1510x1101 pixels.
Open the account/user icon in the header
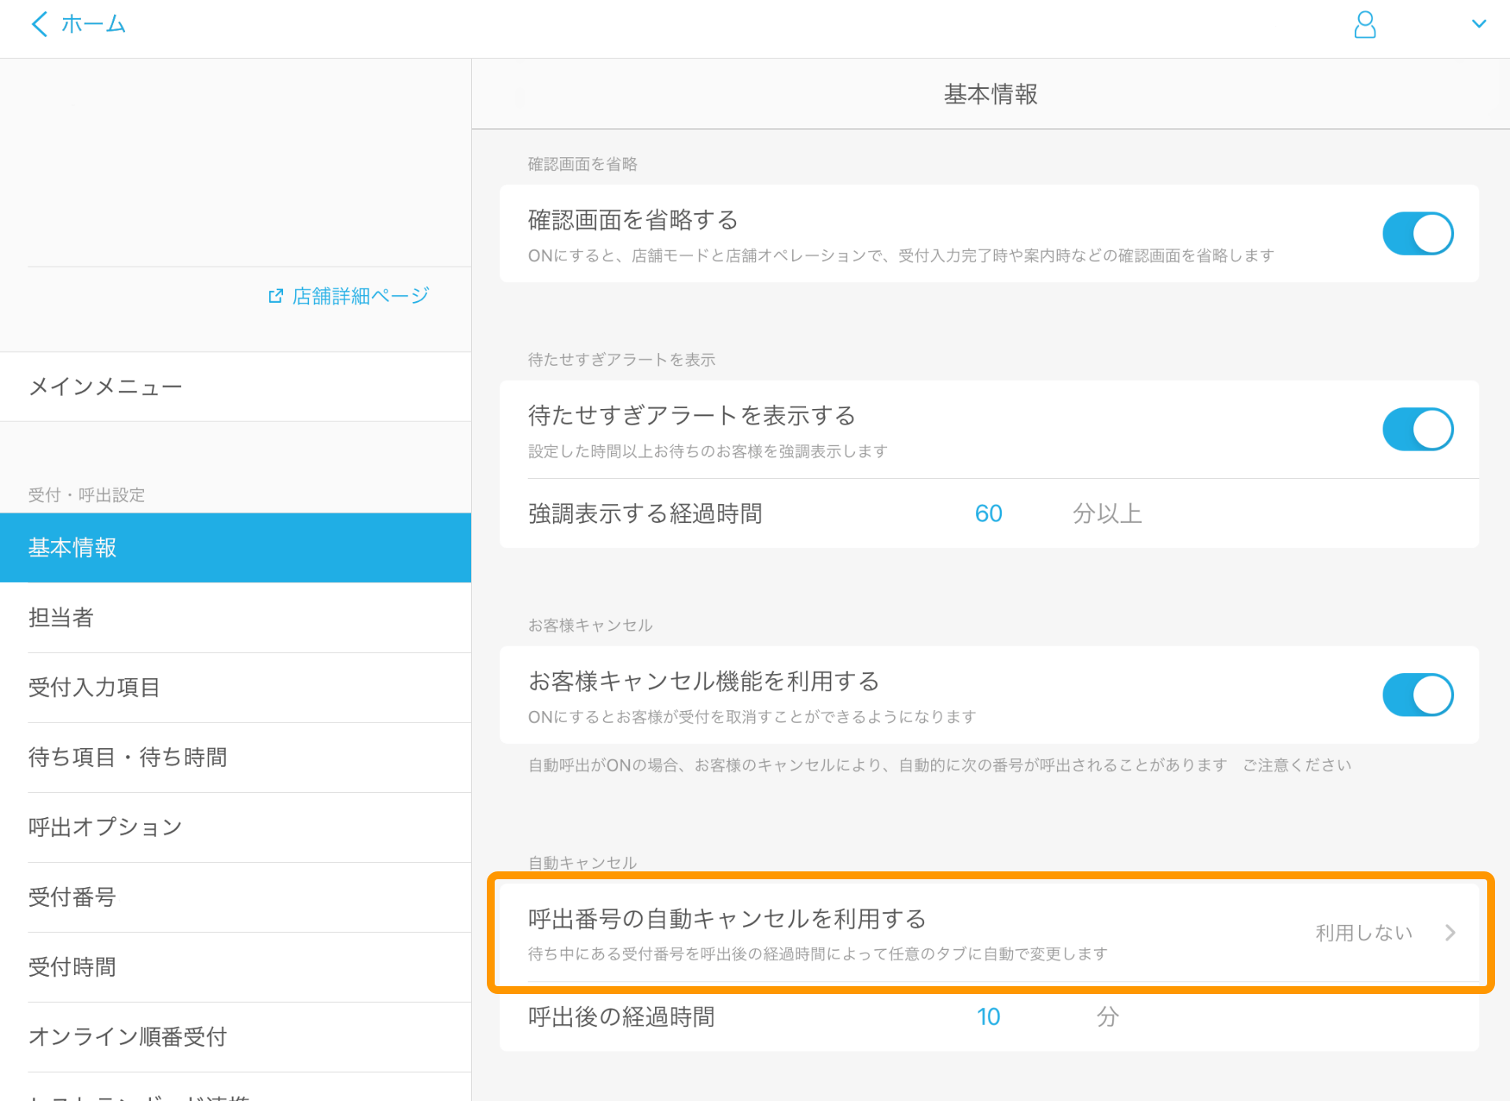pyautogui.click(x=1365, y=24)
